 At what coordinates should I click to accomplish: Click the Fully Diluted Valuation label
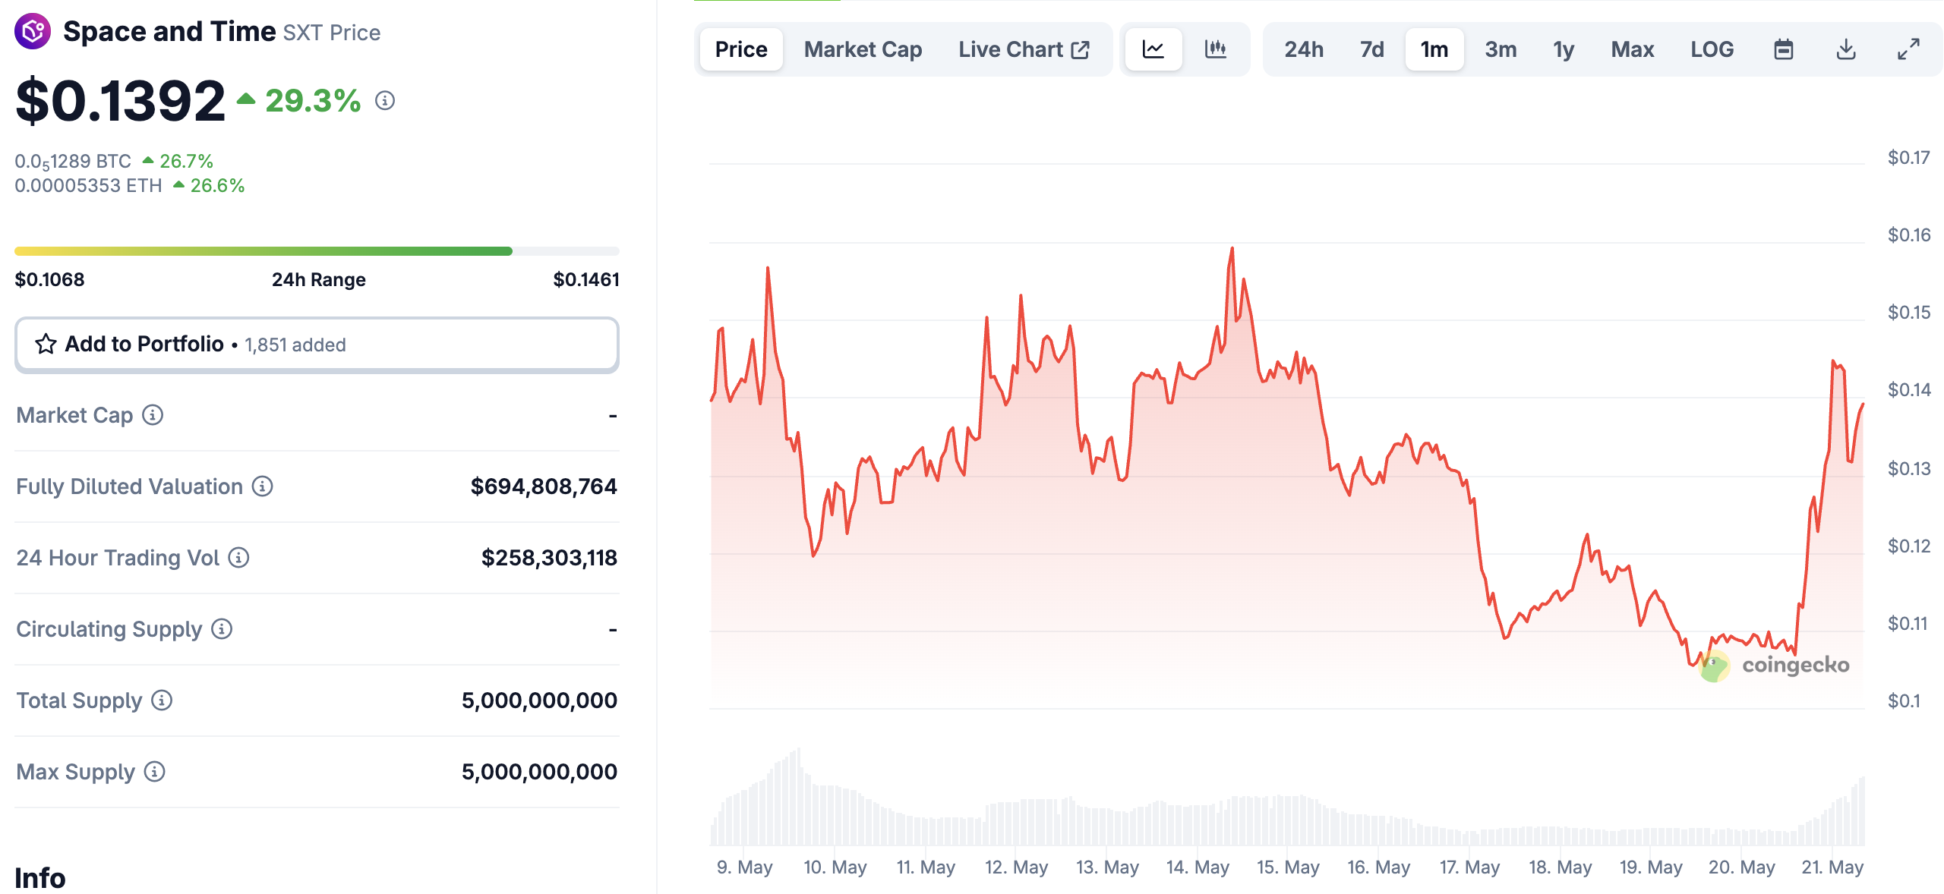coord(130,486)
